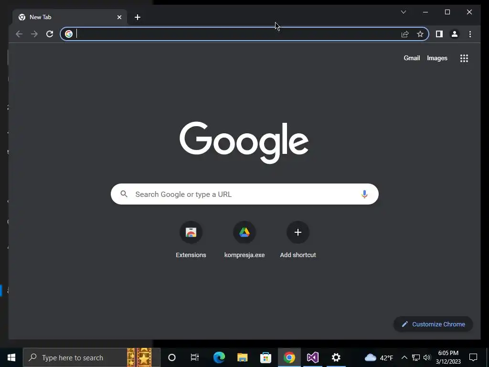Start voice search with the microphone icon
Image resolution: width=489 pixels, height=367 pixels.
pyautogui.click(x=364, y=194)
